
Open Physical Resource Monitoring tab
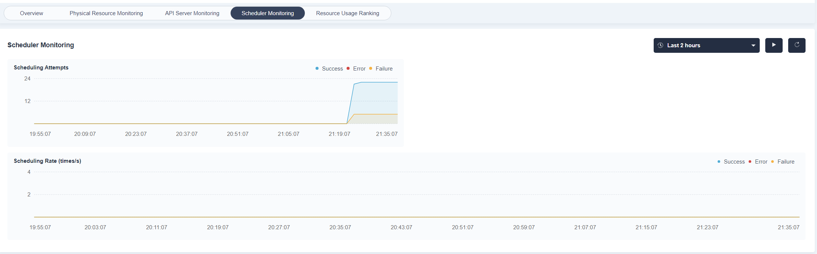click(x=106, y=13)
